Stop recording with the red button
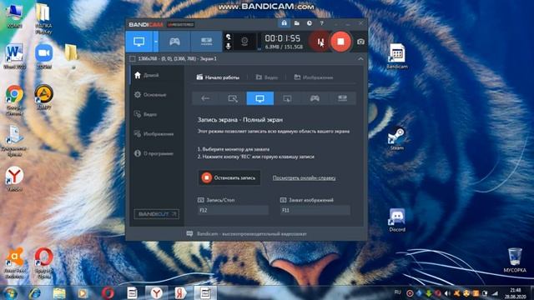 click(340, 42)
